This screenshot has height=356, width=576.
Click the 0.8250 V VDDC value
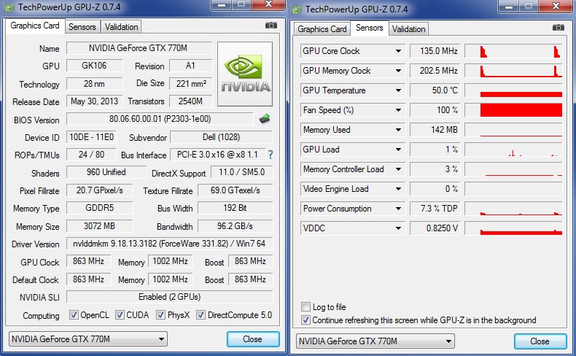pyautogui.click(x=435, y=228)
